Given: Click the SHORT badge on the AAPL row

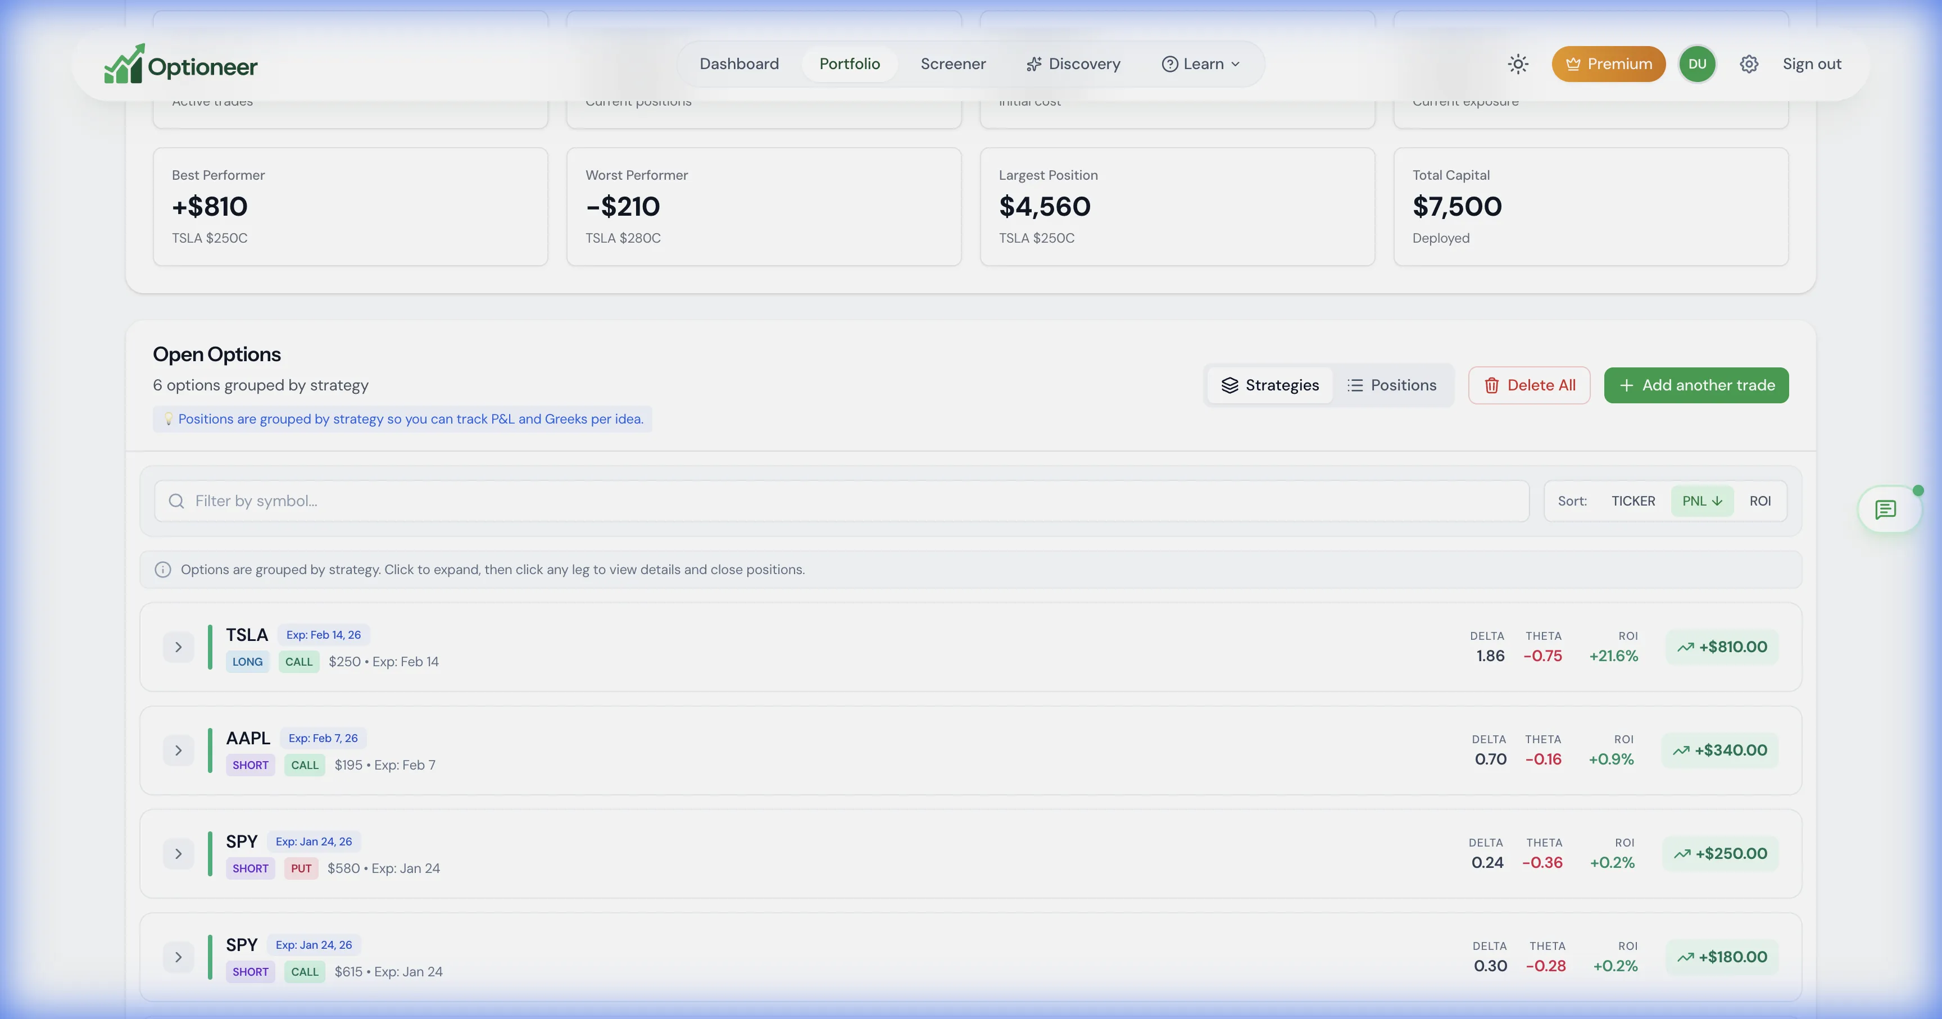Looking at the screenshot, I should click(x=250, y=765).
